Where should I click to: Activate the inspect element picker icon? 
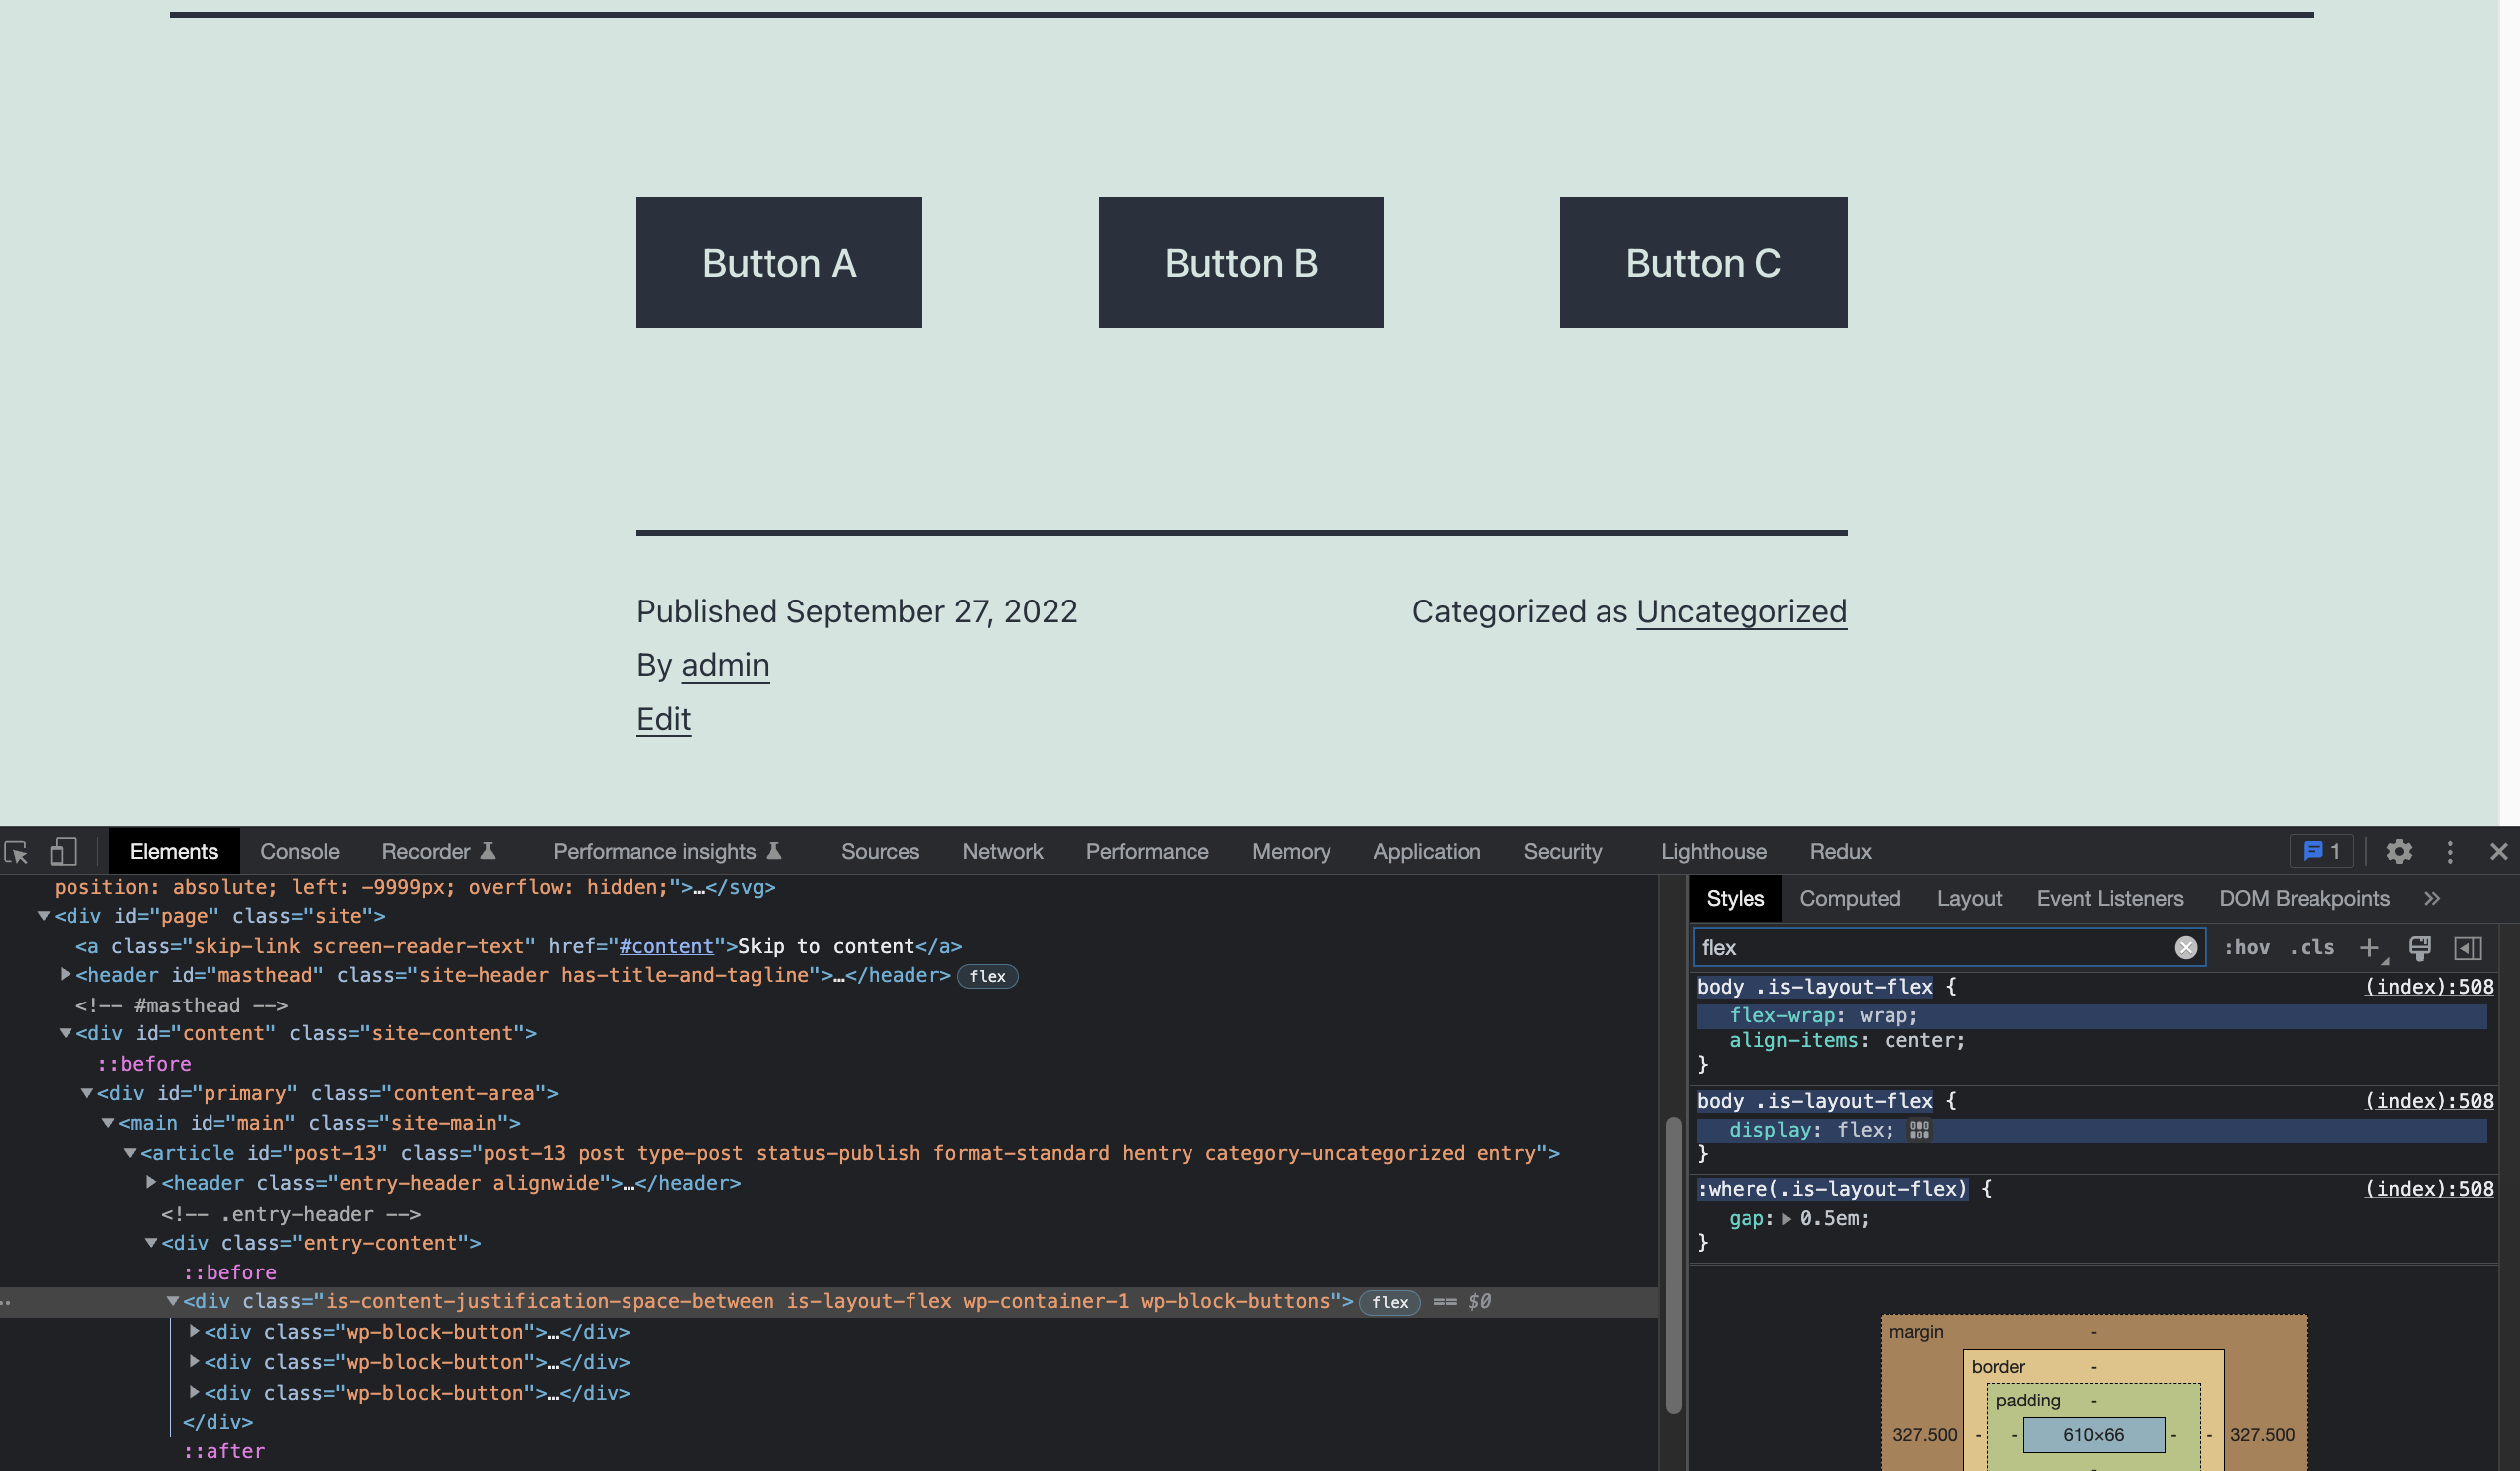click(x=17, y=852)
